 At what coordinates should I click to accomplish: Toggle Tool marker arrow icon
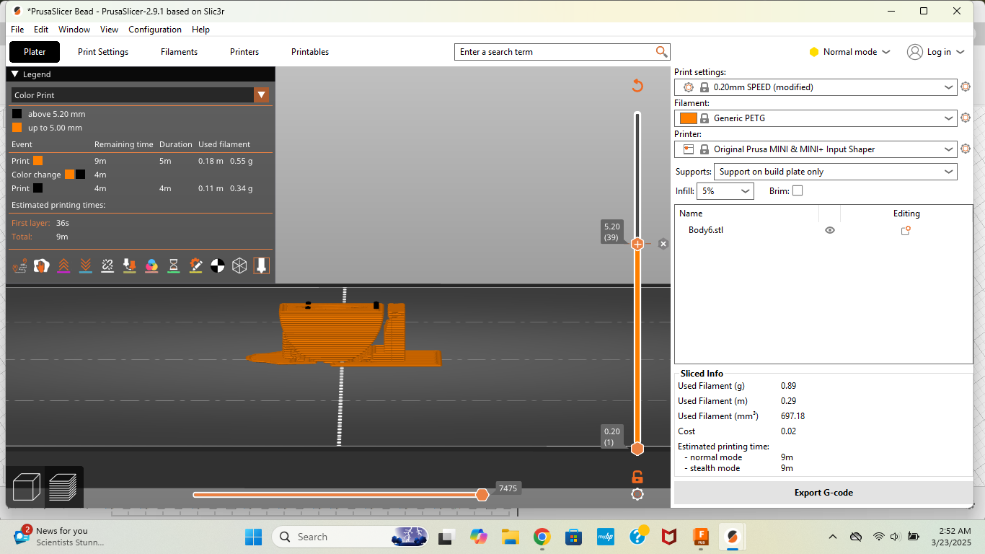pyautogui.click(x=262, y=266)
